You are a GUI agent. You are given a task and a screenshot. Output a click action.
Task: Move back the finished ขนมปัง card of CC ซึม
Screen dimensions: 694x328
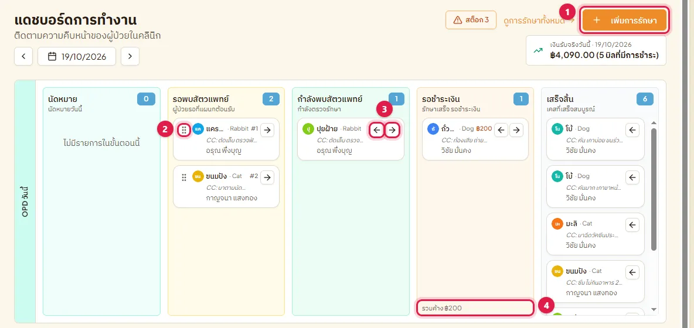pyautogui.click(x=632, y=272)
